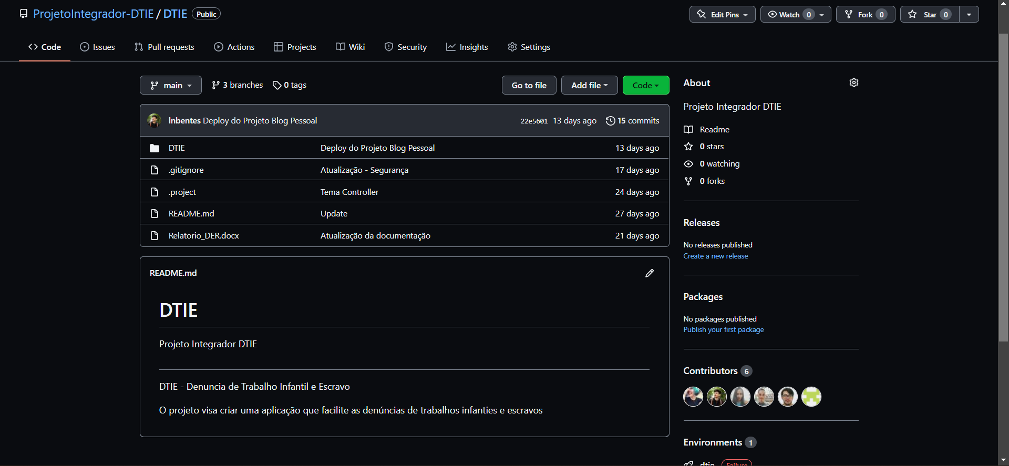Screen dimensions: 1009x466
Task: Click the .gitignore file icon
Action: point(155,170)
